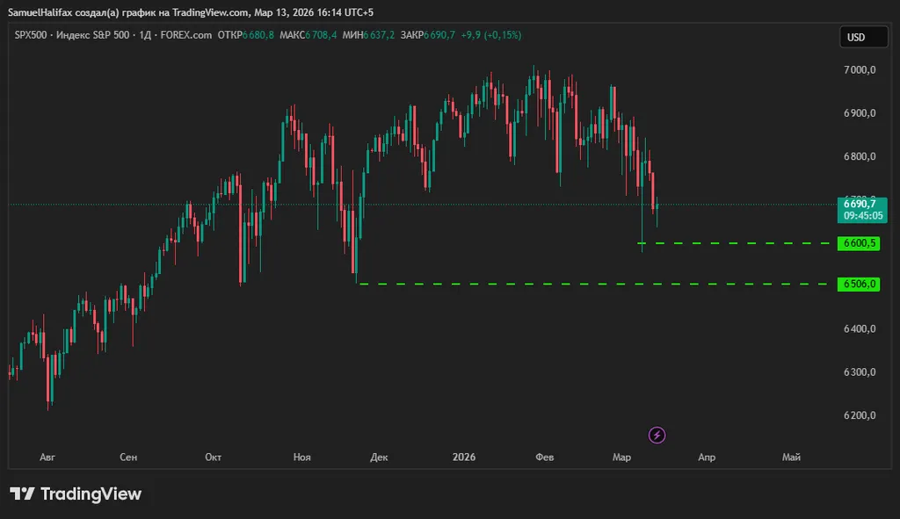This screenshot has width=900, height=519.
Task: Click the lower green dashed support line
Action: (589, 284)
